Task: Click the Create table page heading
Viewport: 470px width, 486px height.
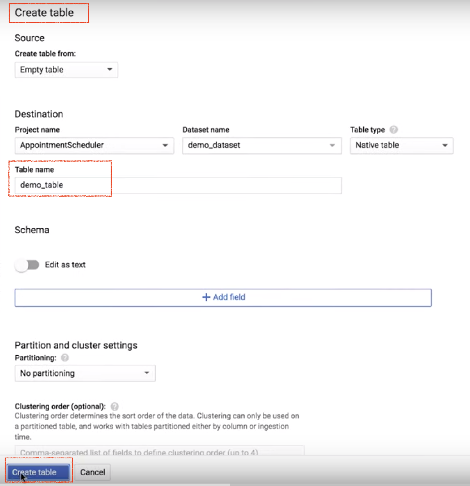Action: (44, 13)
